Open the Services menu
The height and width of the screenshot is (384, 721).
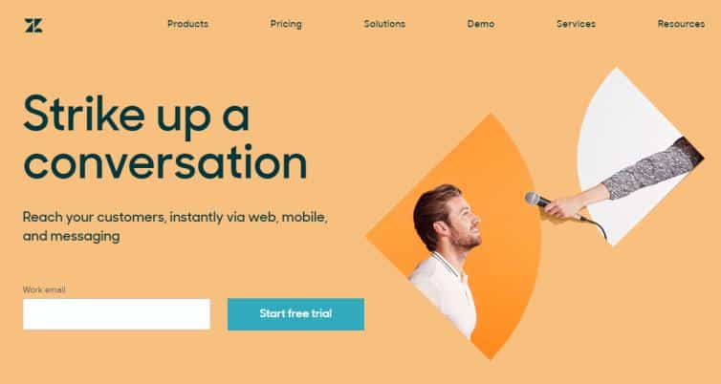[x=577, y=24]
